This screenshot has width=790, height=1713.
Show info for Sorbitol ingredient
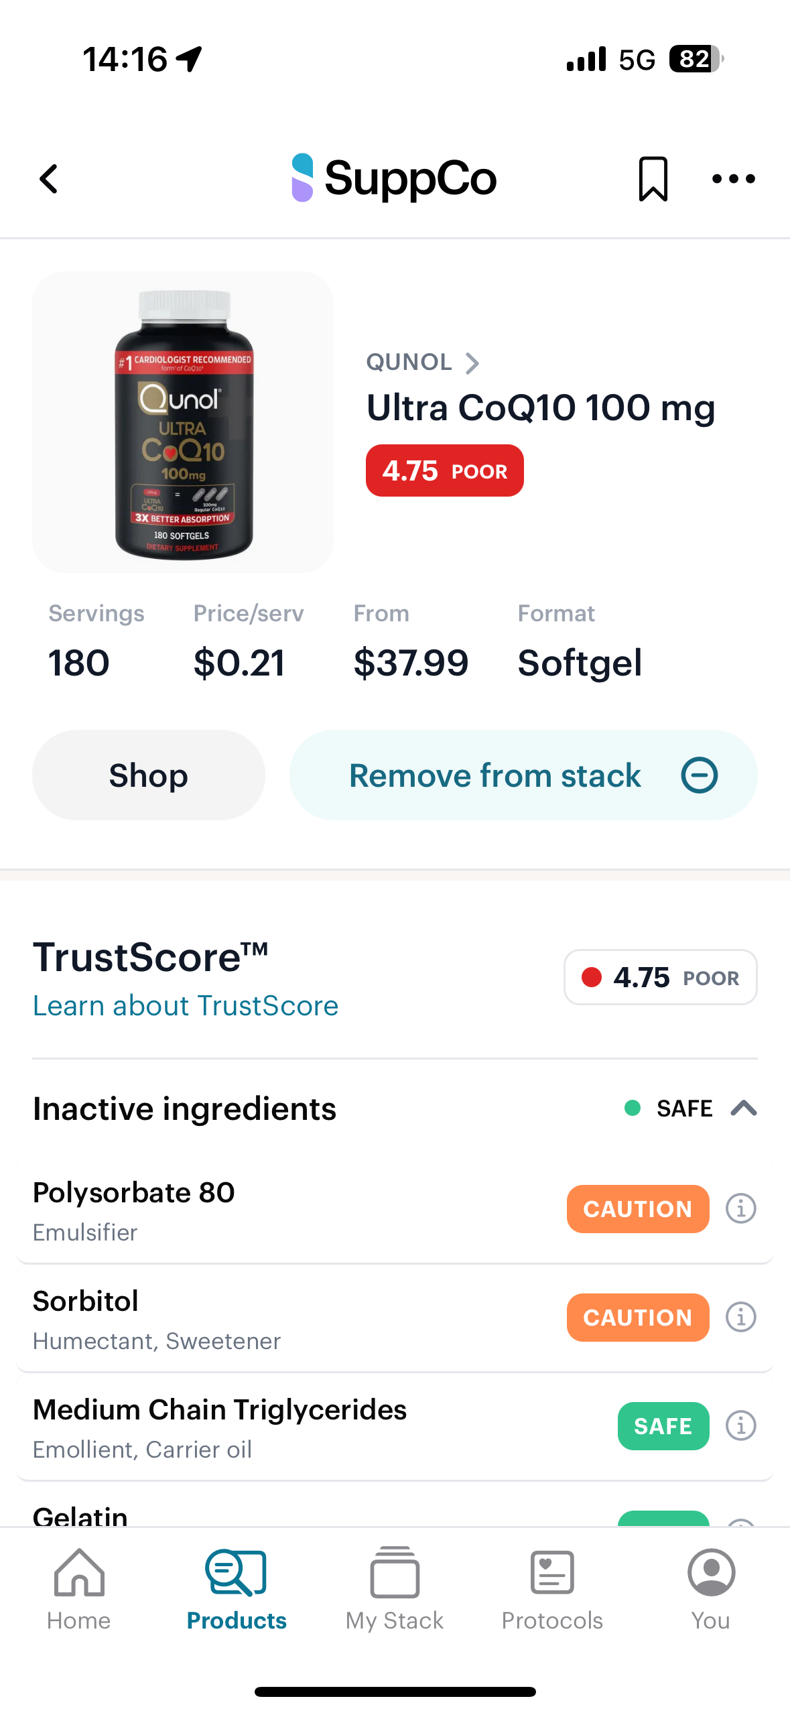(x=740, y=1318)
